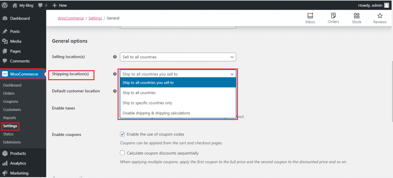Click the WooCommerce breadcrumb link
393x178 pixels.
71,18
